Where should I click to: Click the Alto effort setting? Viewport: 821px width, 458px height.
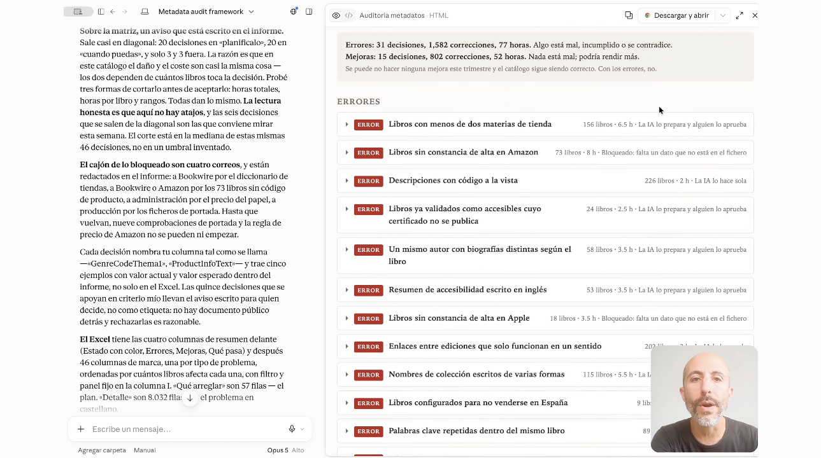(x=298, y=450)
